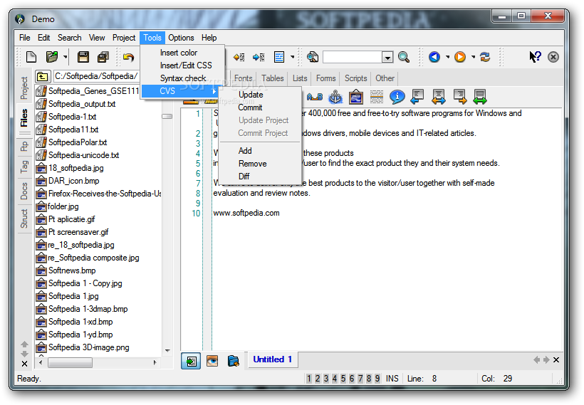
Task: Click the align left arrow icon
Action: pyautogui.click(x=417, y=97)
